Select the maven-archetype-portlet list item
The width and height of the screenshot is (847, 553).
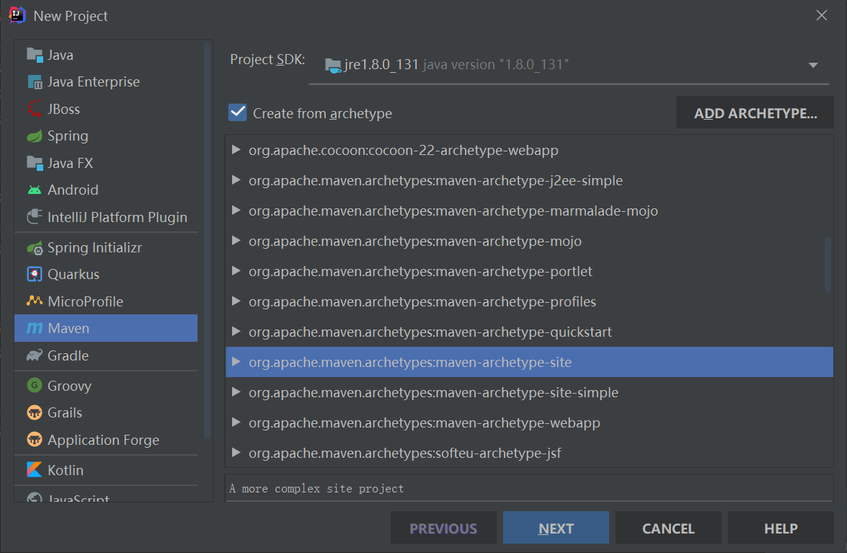point(529,271)
